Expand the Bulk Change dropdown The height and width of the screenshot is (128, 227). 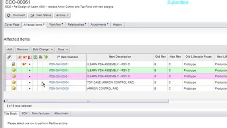[x=43, y=49]
